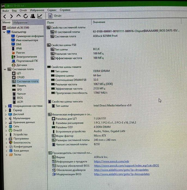Expand the DirectX node

pyautogui.click(x=6, y=131)
